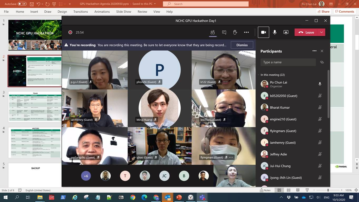
Task: Open the Design ribbon tab
Action: [x=62, y=12]
